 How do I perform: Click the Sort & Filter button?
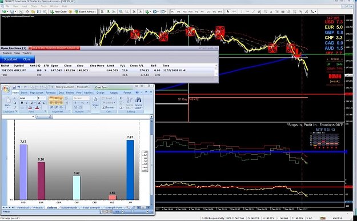(129, 103)
